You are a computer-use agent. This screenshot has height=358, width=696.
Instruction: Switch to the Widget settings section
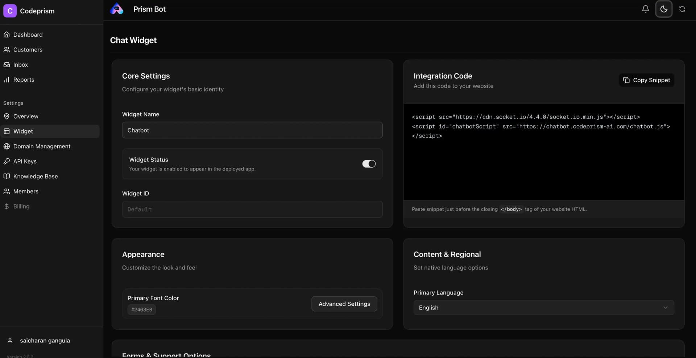(23, 131)
